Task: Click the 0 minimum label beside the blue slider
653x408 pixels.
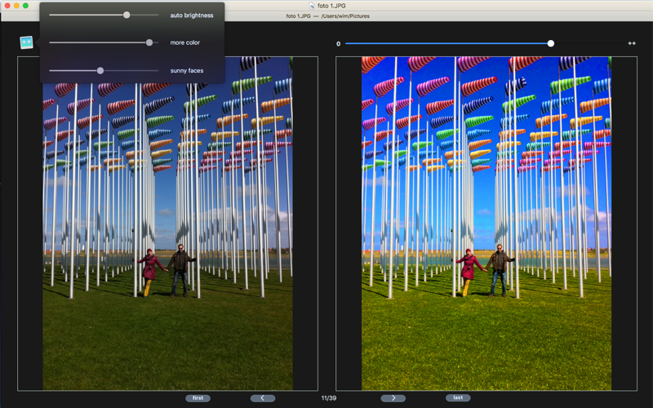Action: point(338,44)
